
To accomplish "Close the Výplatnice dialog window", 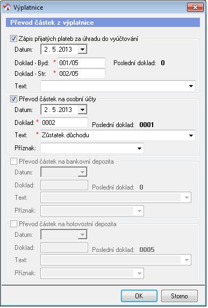I will (x=195, y=7).
